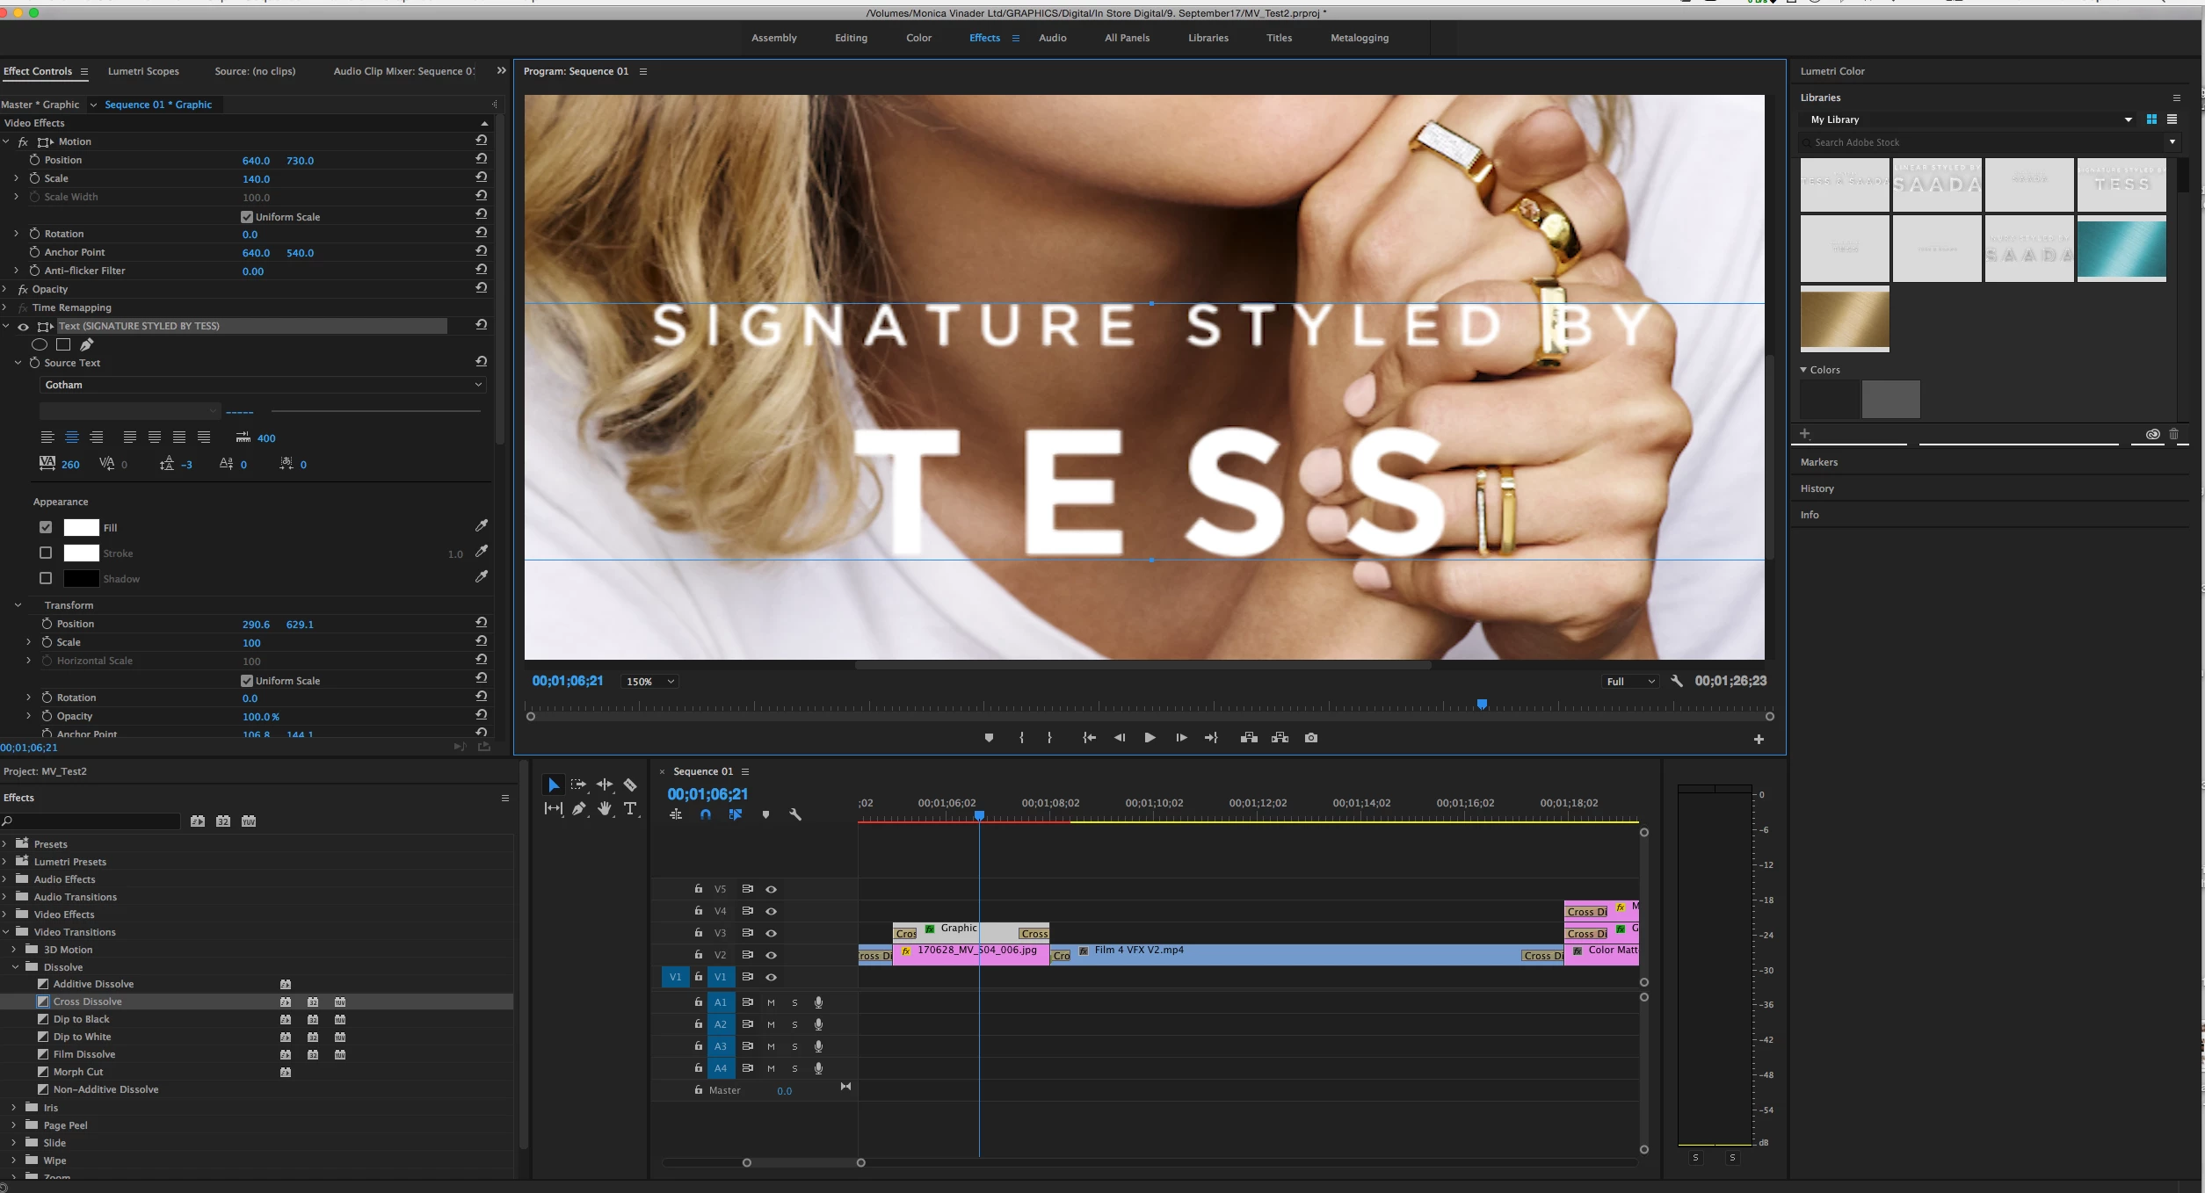Screen dimensions: 2205x1193
Task: Select the Hand tool
Action: [x=605, y=809]
